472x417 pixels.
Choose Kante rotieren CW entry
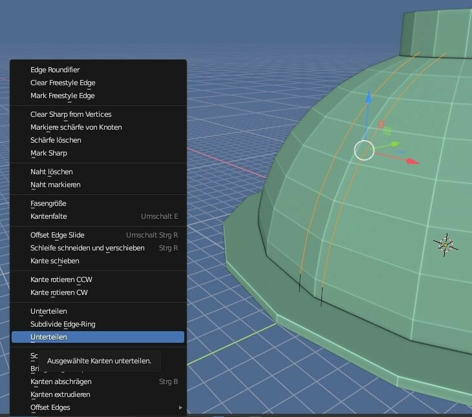point(98,292)
